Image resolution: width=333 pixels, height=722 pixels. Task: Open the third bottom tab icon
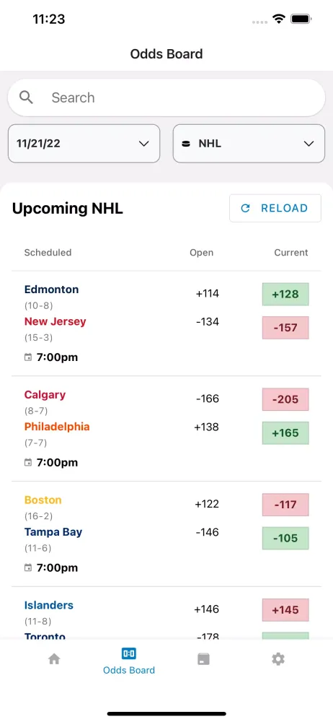(203, 659)
